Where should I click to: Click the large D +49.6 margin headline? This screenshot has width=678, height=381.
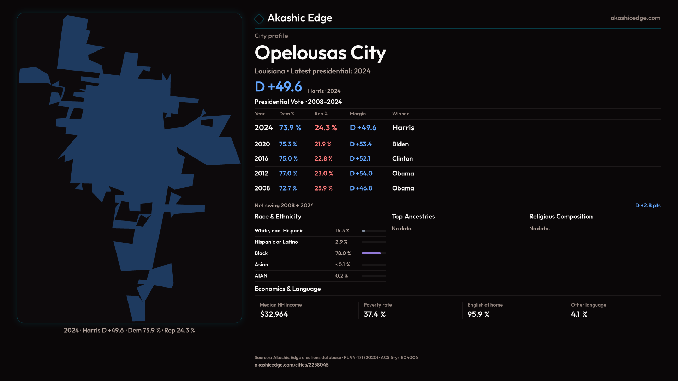click(x=278, y=87)
